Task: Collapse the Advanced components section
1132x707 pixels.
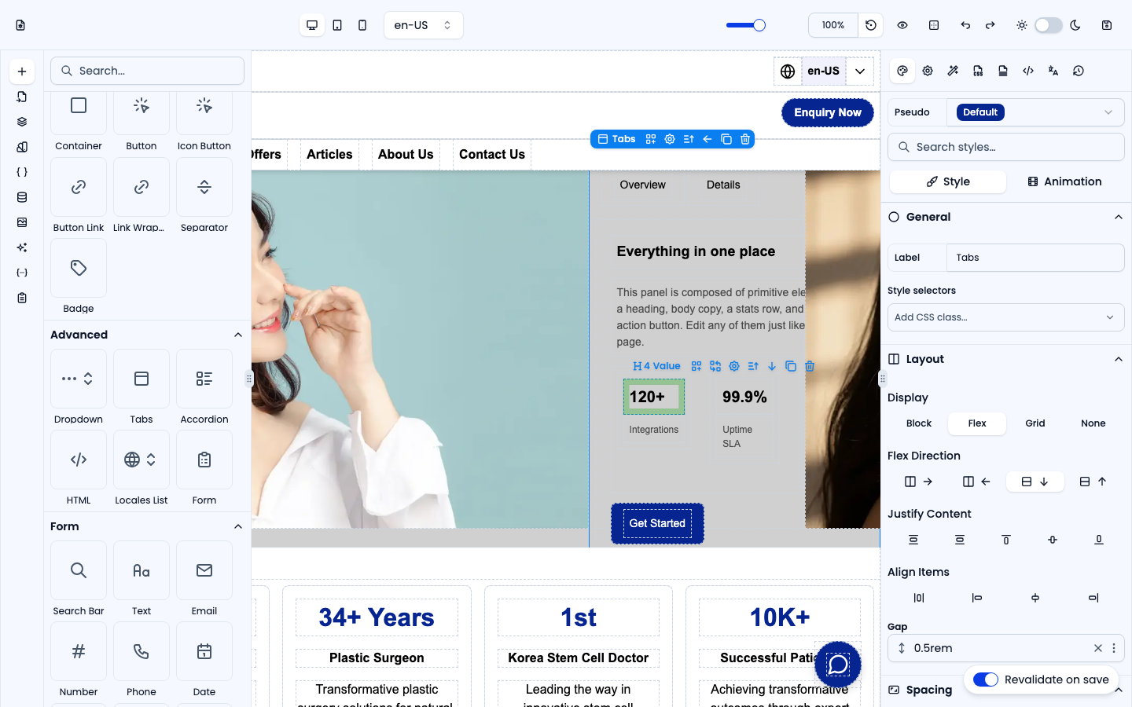Action: pos(238,335)
